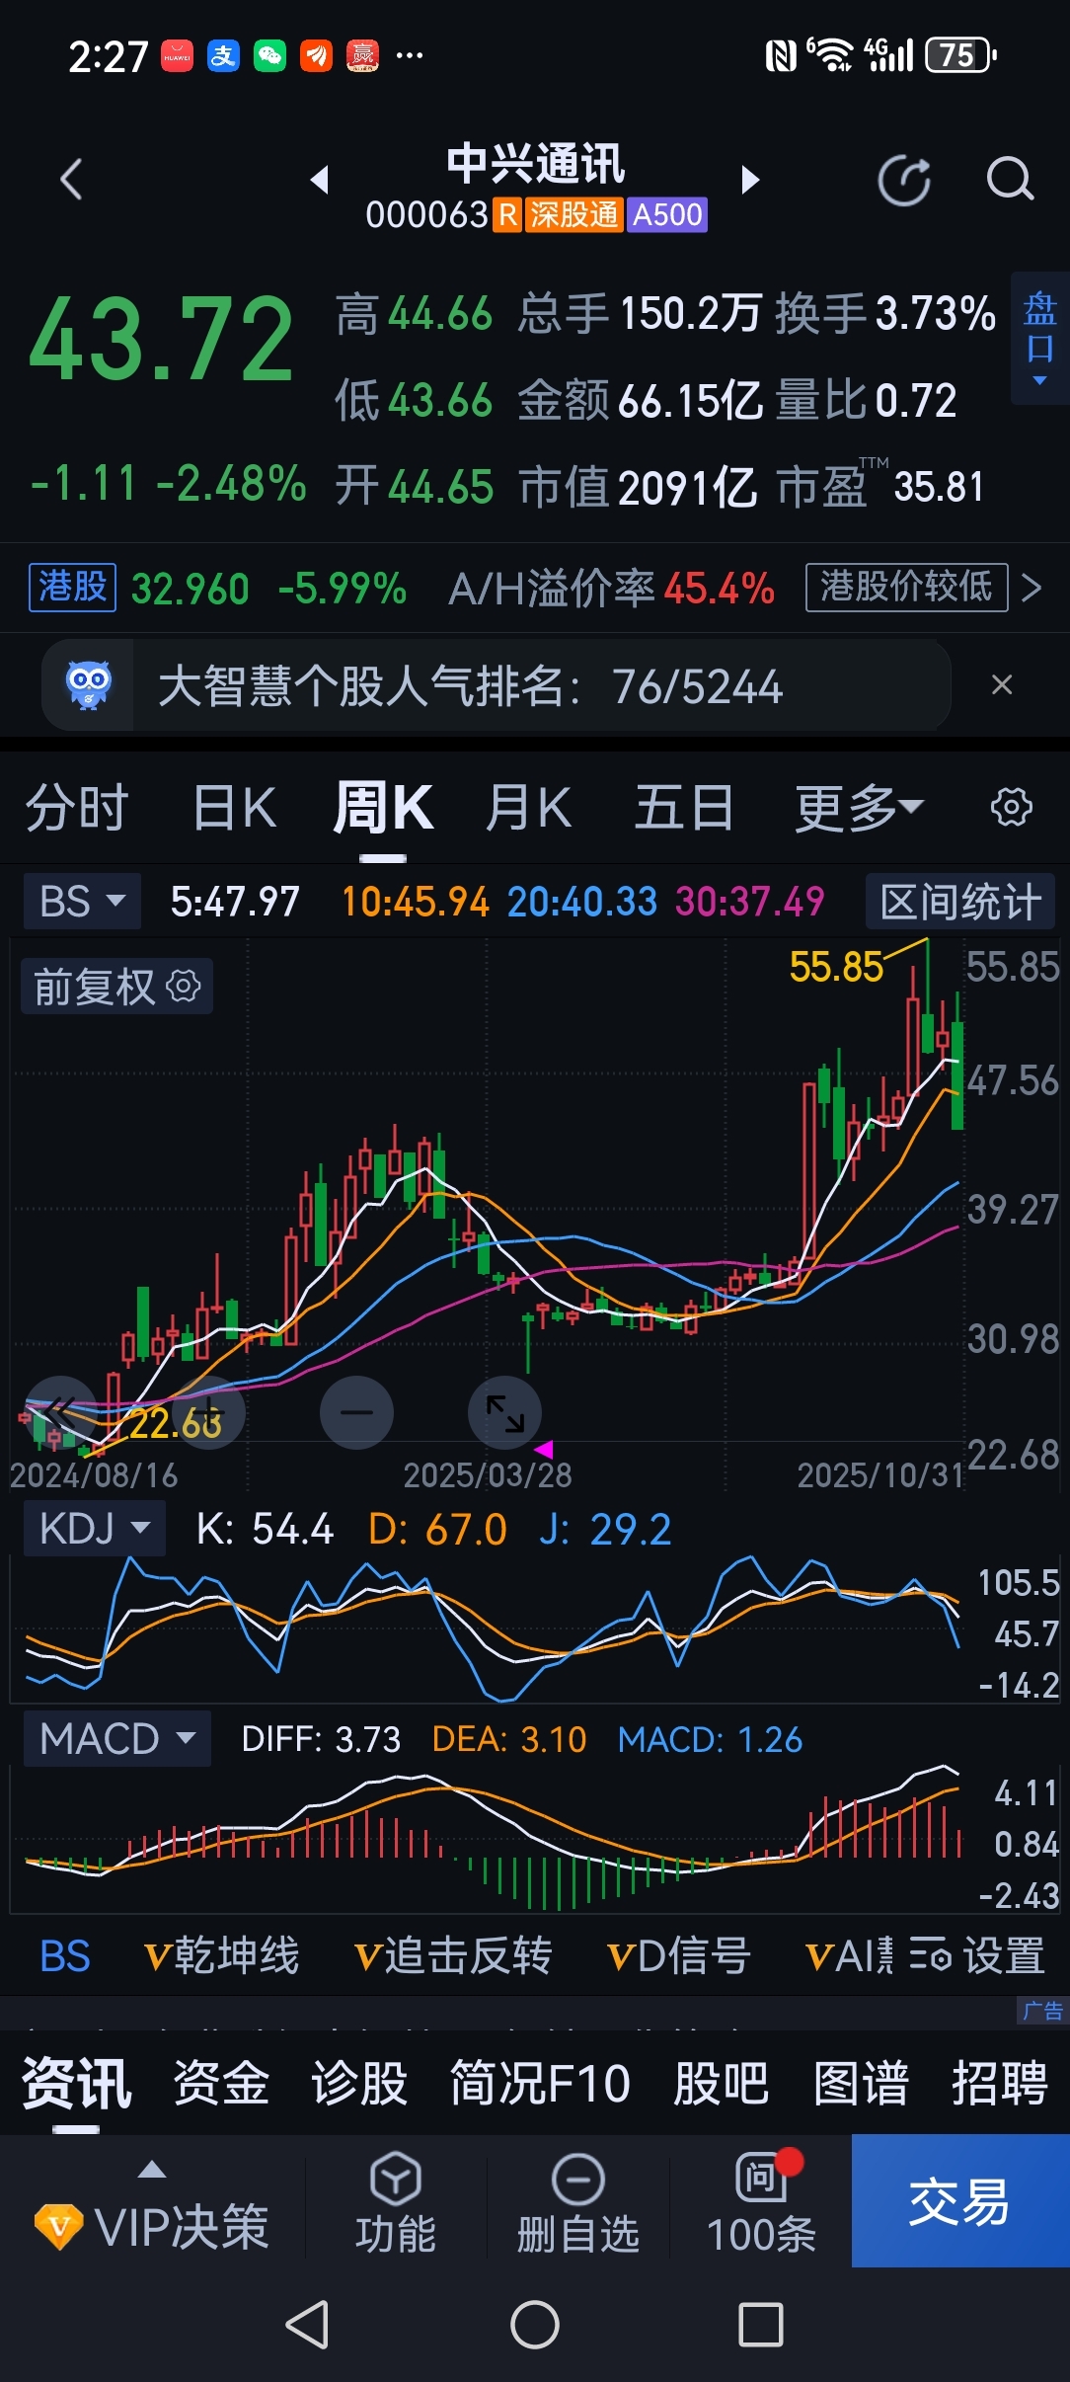Select the 乾坤线 VIP indicator
Viewport: 1070px width, 2382px height.
coord(221,1955)
